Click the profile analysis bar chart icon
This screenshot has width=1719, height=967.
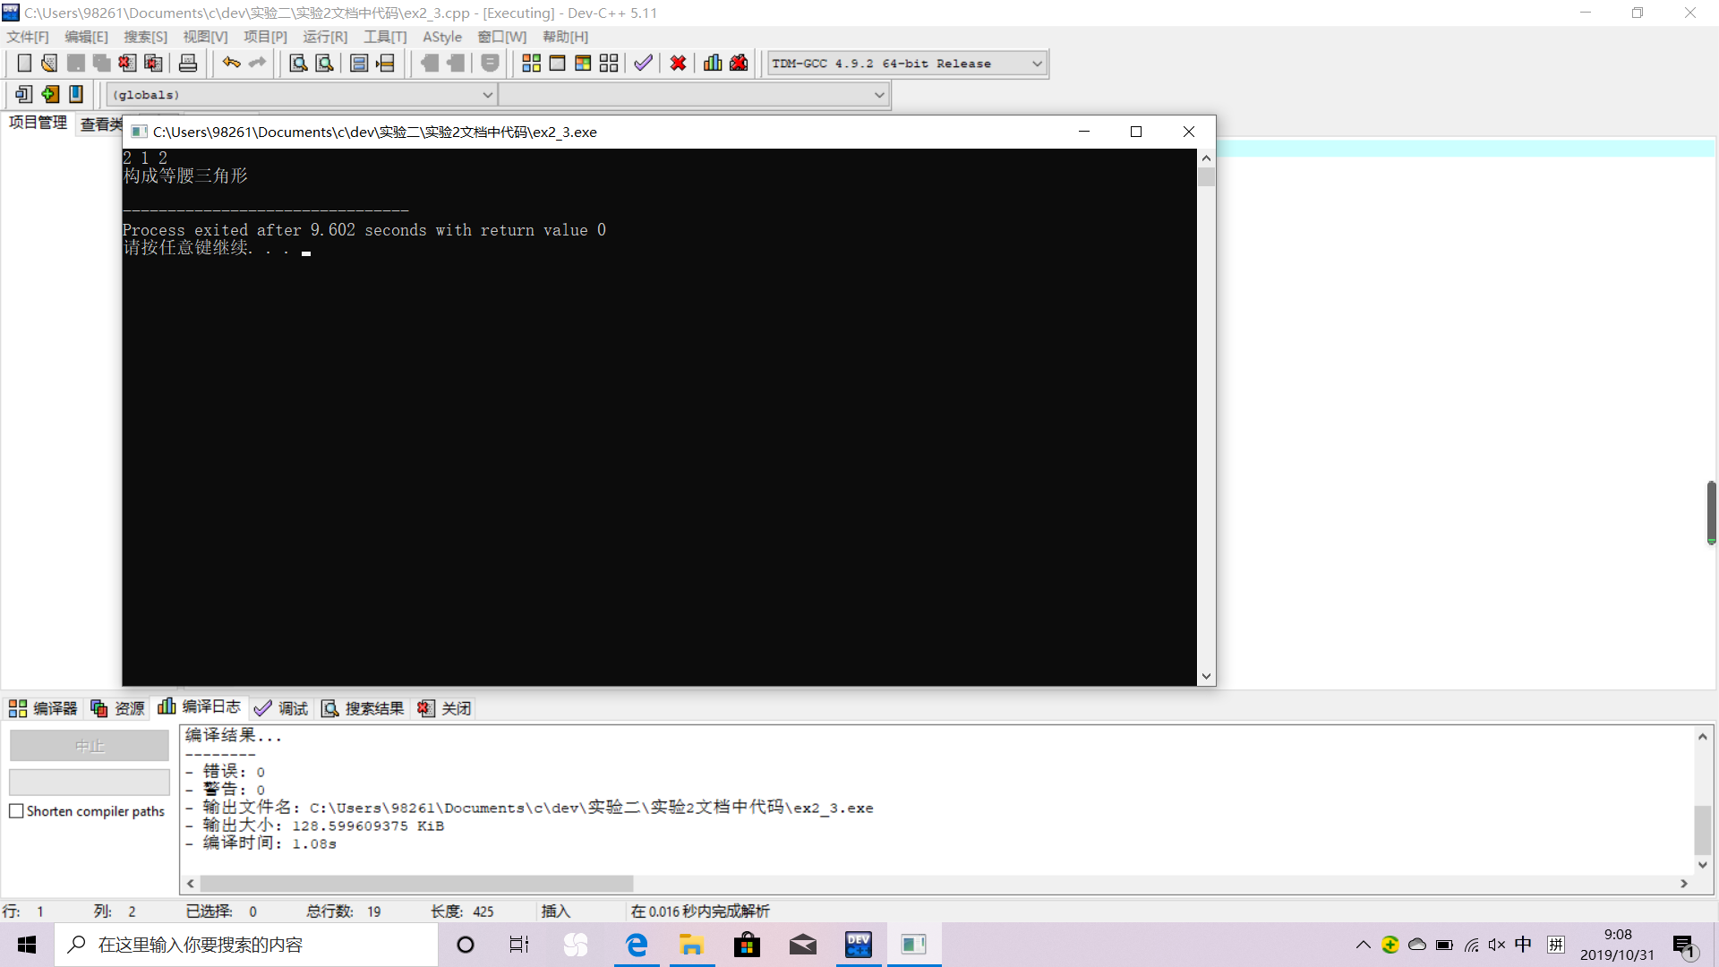(713, 64)
